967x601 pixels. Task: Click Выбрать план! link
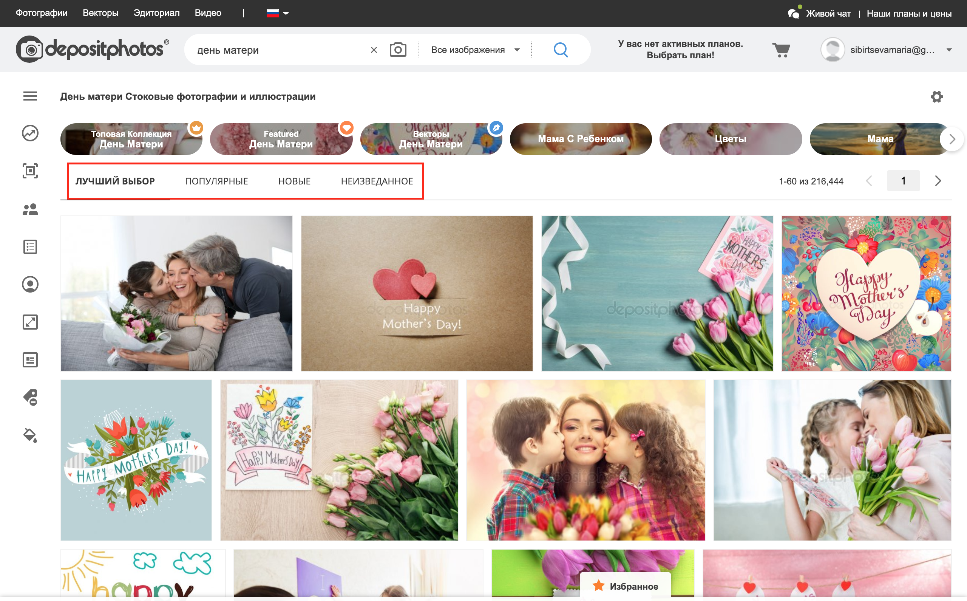coord(680,55)
